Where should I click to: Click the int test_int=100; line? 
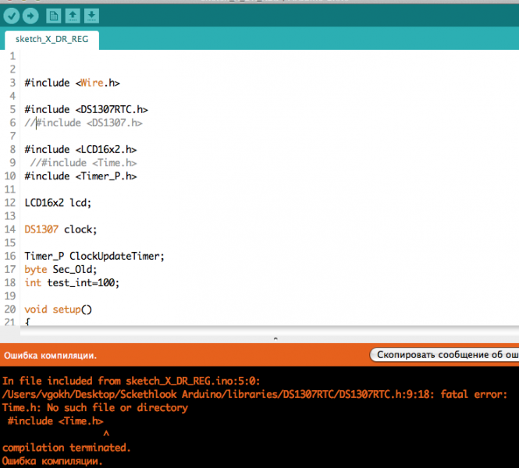pos(72,282)
